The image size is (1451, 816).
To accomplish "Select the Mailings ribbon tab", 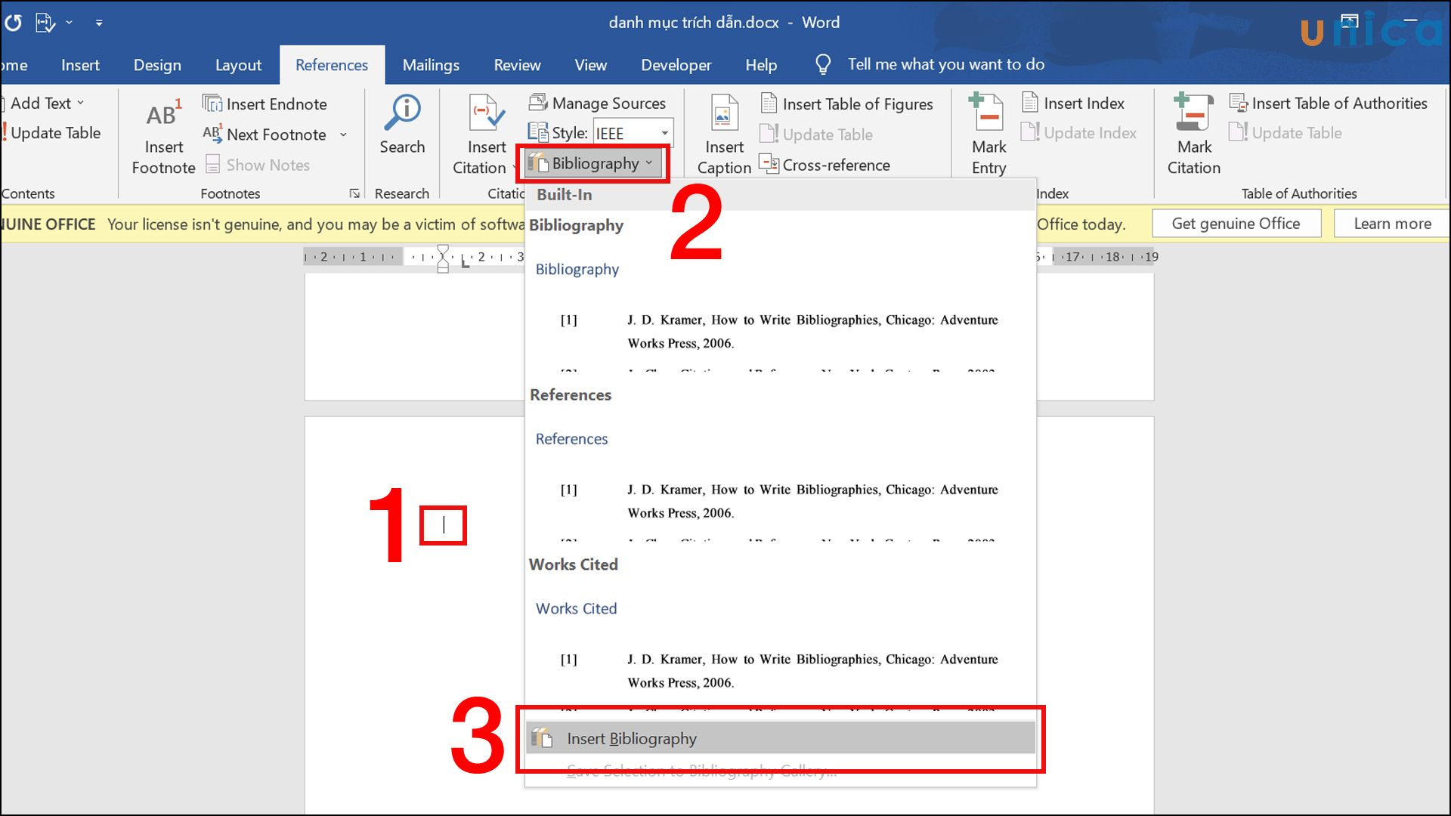I will coord(432,65).
